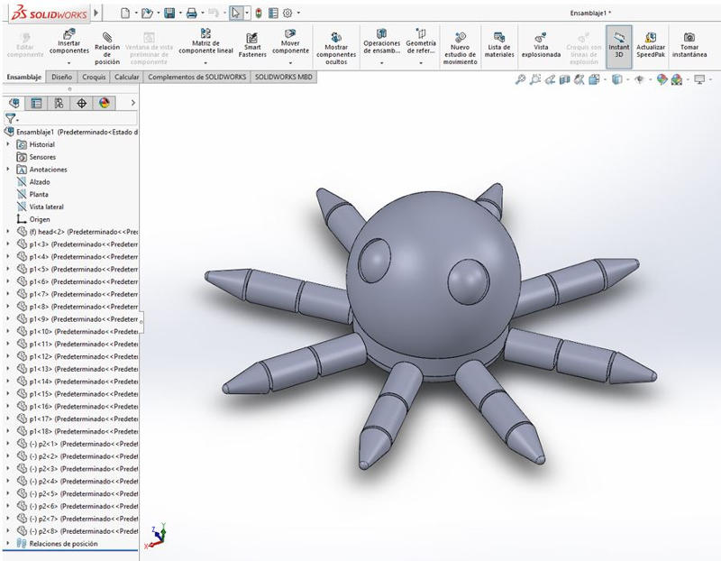Image resolution: width=721 pixels, height=561 pixels.
Task: Expand the Anotaciones folder
Action: point(8,169)
